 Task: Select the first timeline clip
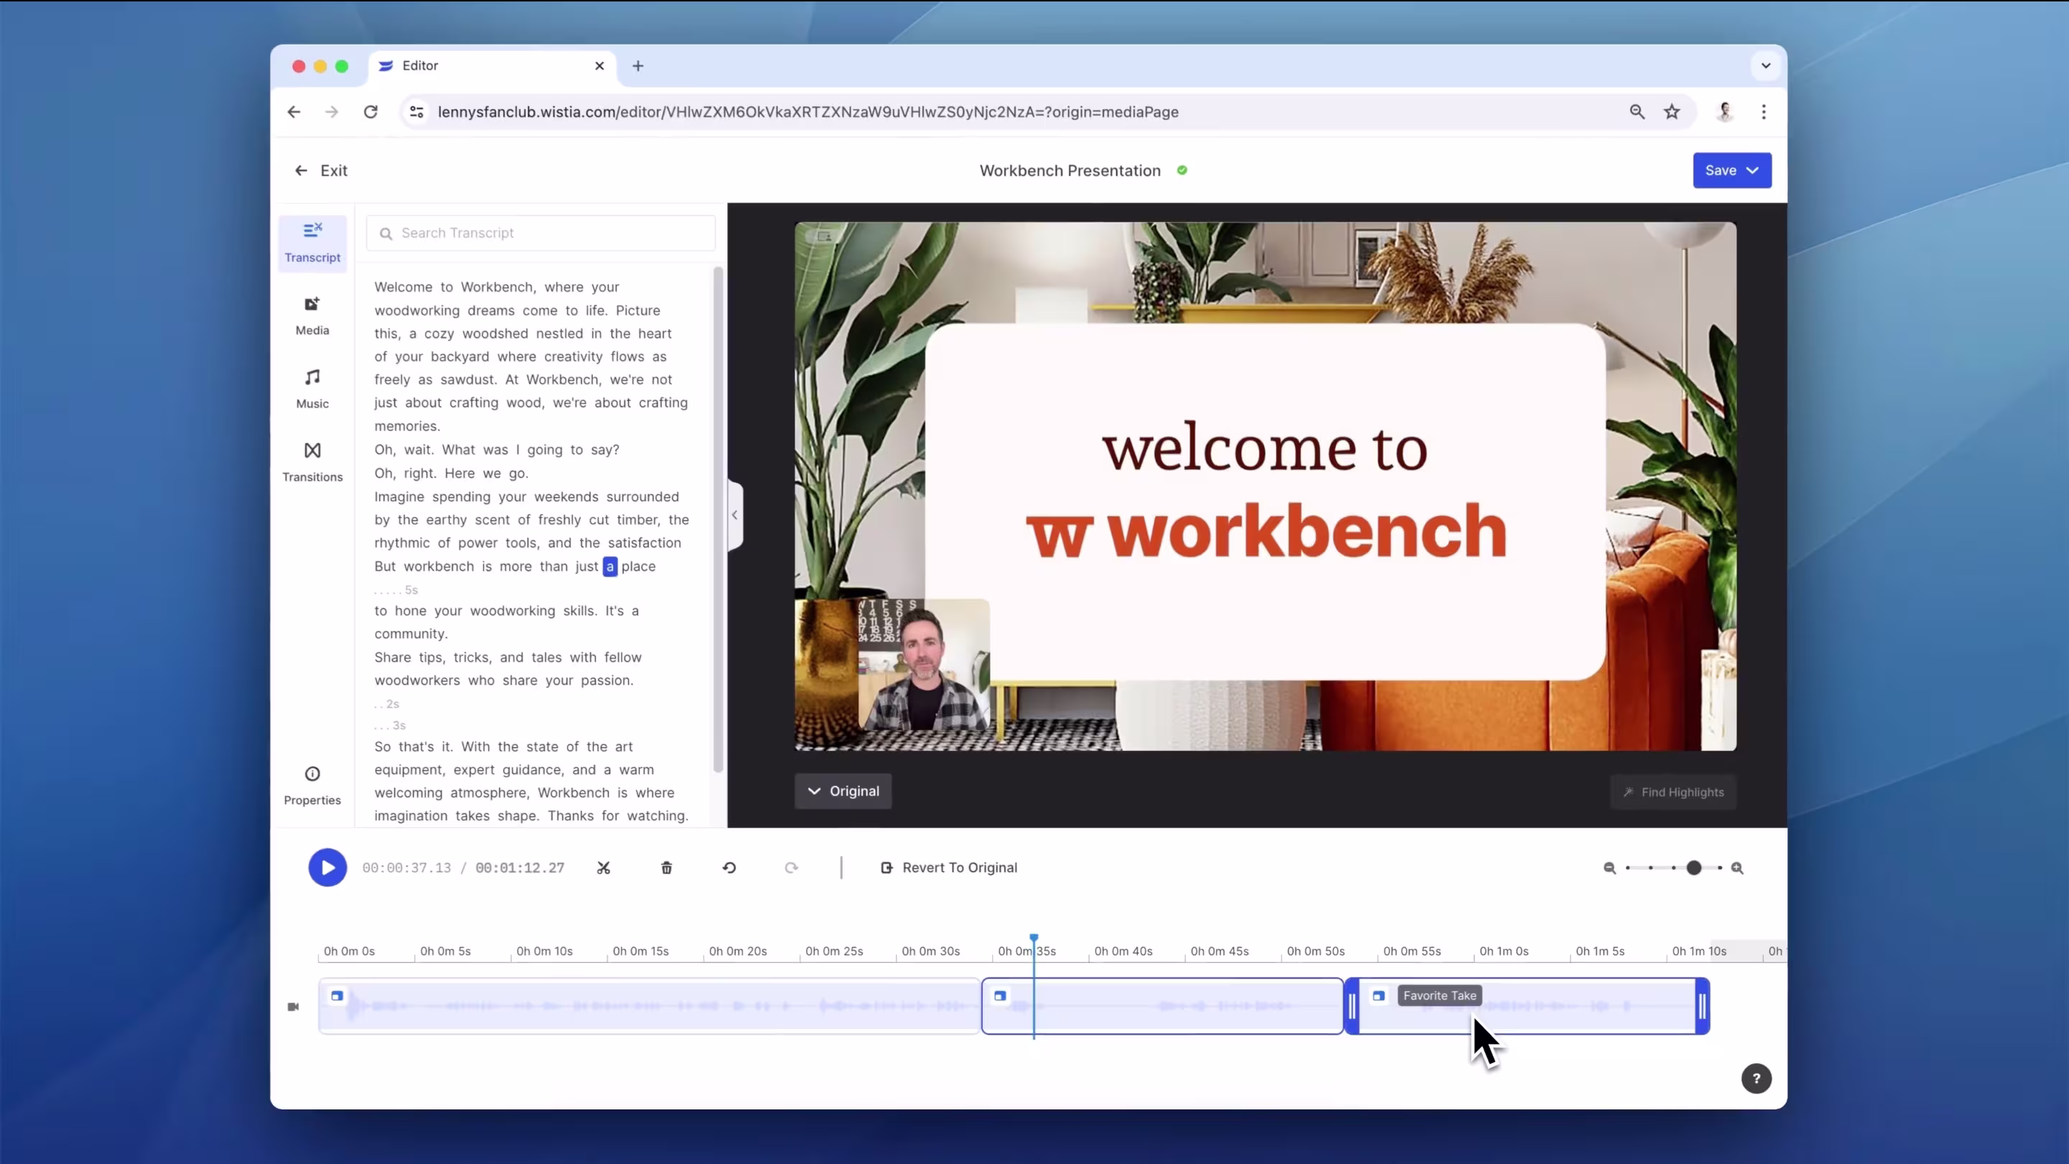point(649,1006)
